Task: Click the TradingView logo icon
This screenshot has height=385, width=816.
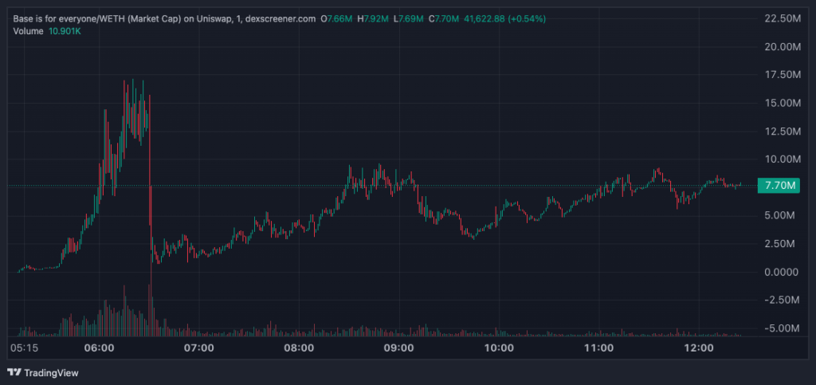Action: pos(14,372)
